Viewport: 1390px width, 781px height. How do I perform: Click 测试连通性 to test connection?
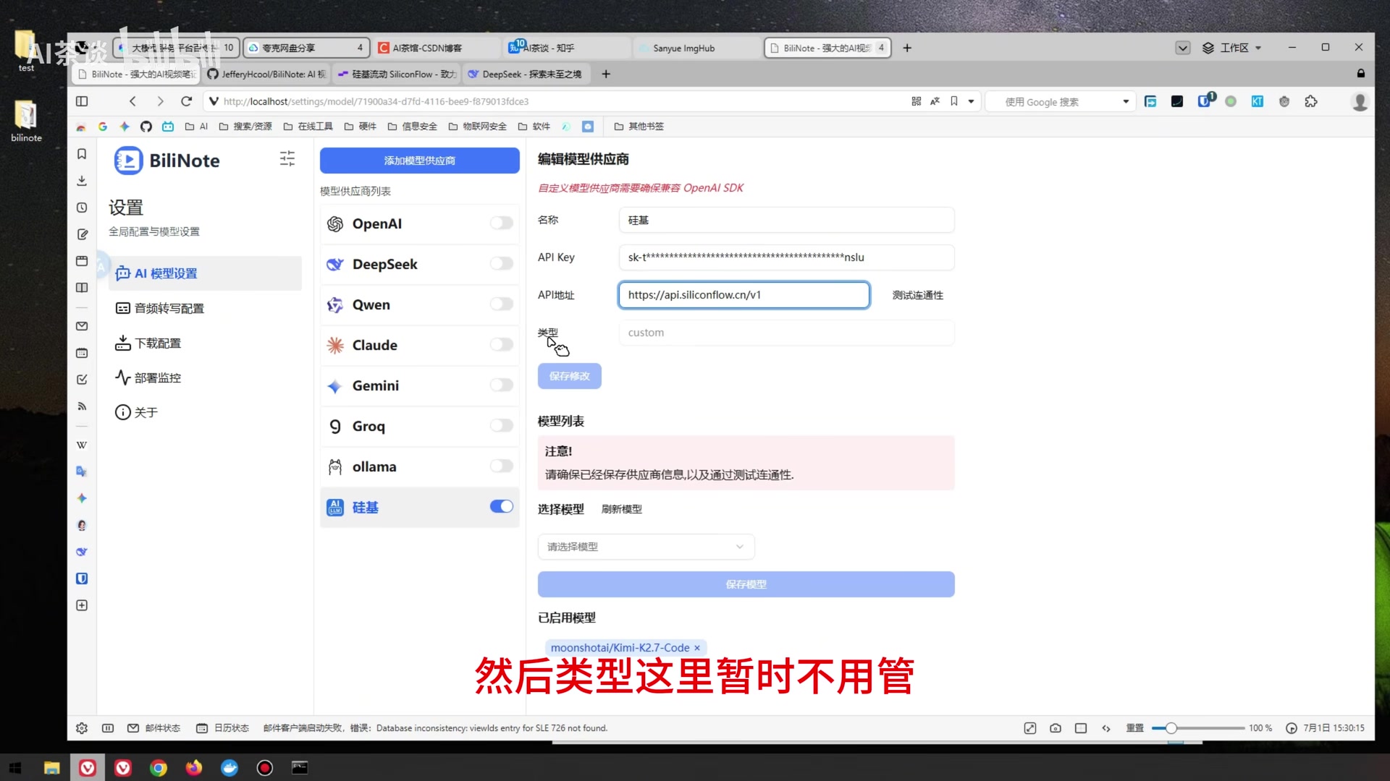[918, 295]
